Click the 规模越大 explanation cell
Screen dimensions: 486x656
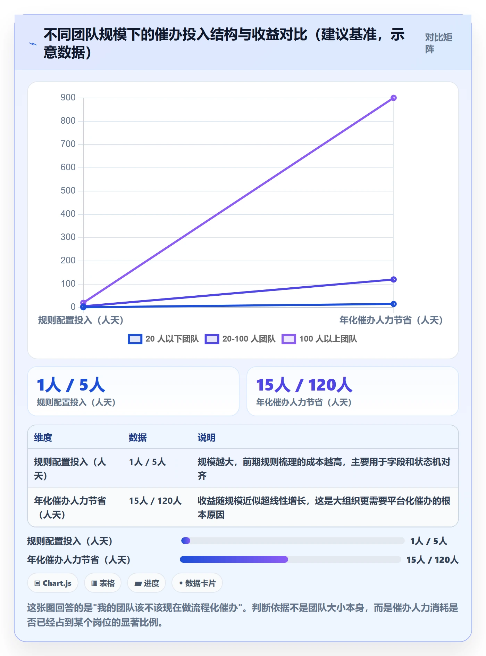pyautogui.click(x=324, y=469)
